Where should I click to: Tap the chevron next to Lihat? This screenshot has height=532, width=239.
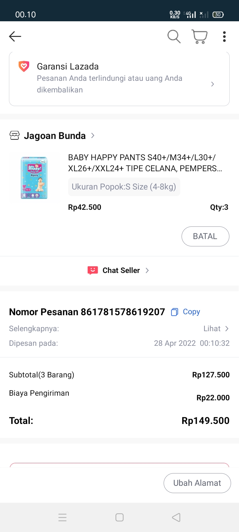point(227,329)
